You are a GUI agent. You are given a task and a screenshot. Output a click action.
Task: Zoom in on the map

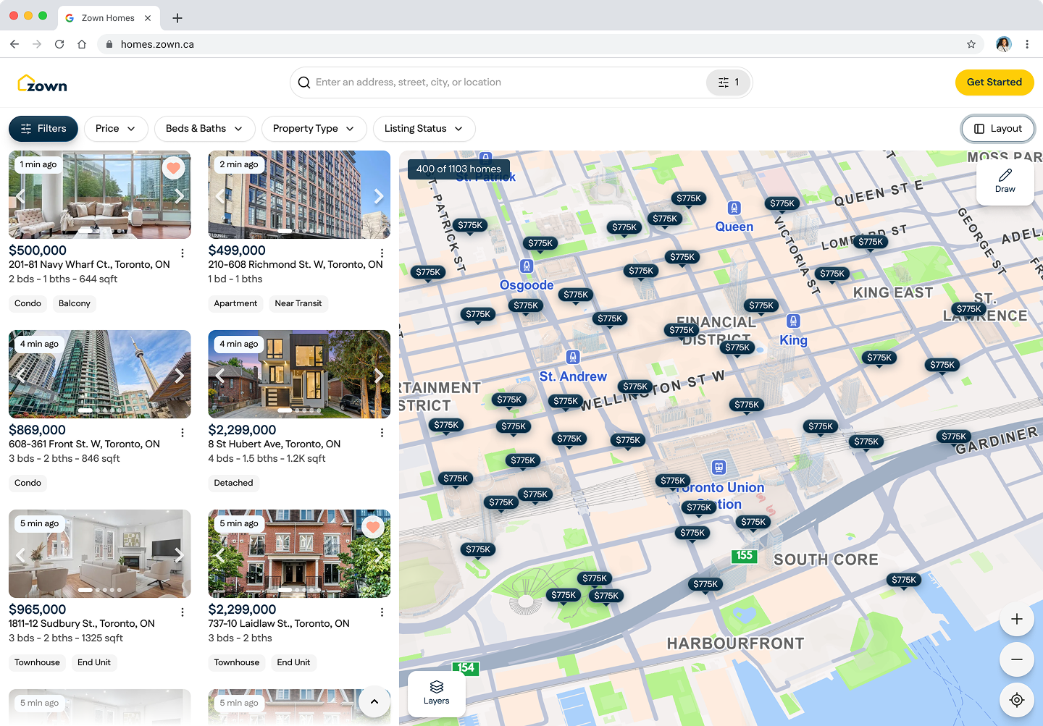1017,620
